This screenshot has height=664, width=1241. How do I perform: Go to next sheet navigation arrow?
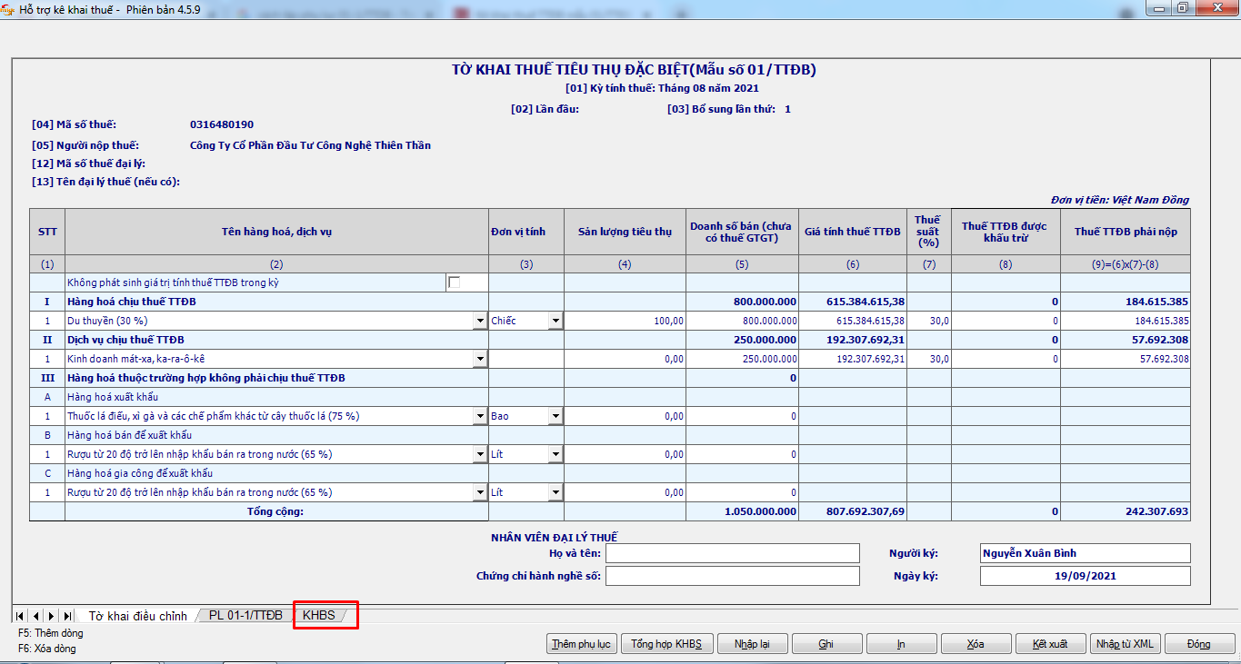pyautogui.click(x=51, y=616)
